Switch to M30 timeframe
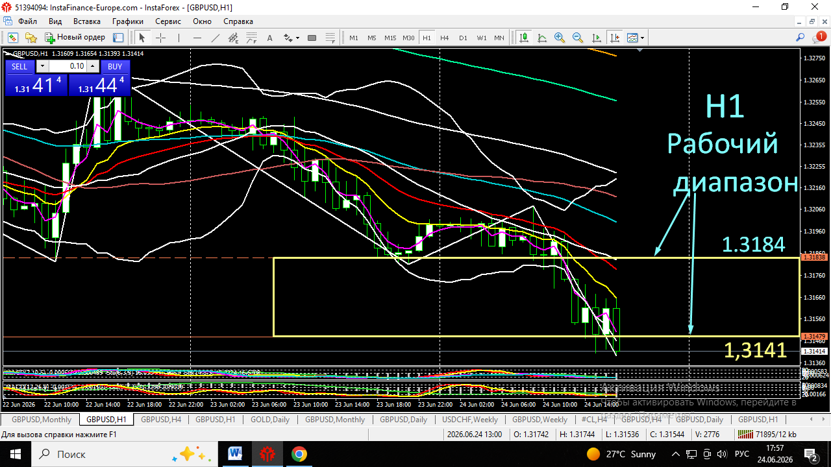 pyautogui.click(x=408, y=38)
